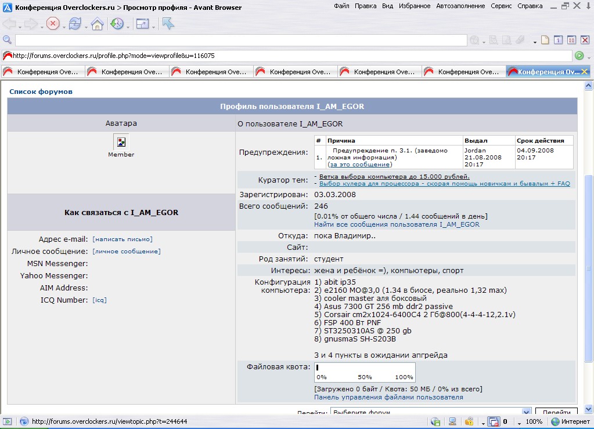Screen dimensions: 594x429
Task: Open dropdown arrow next to History icon
Action: 128,27
